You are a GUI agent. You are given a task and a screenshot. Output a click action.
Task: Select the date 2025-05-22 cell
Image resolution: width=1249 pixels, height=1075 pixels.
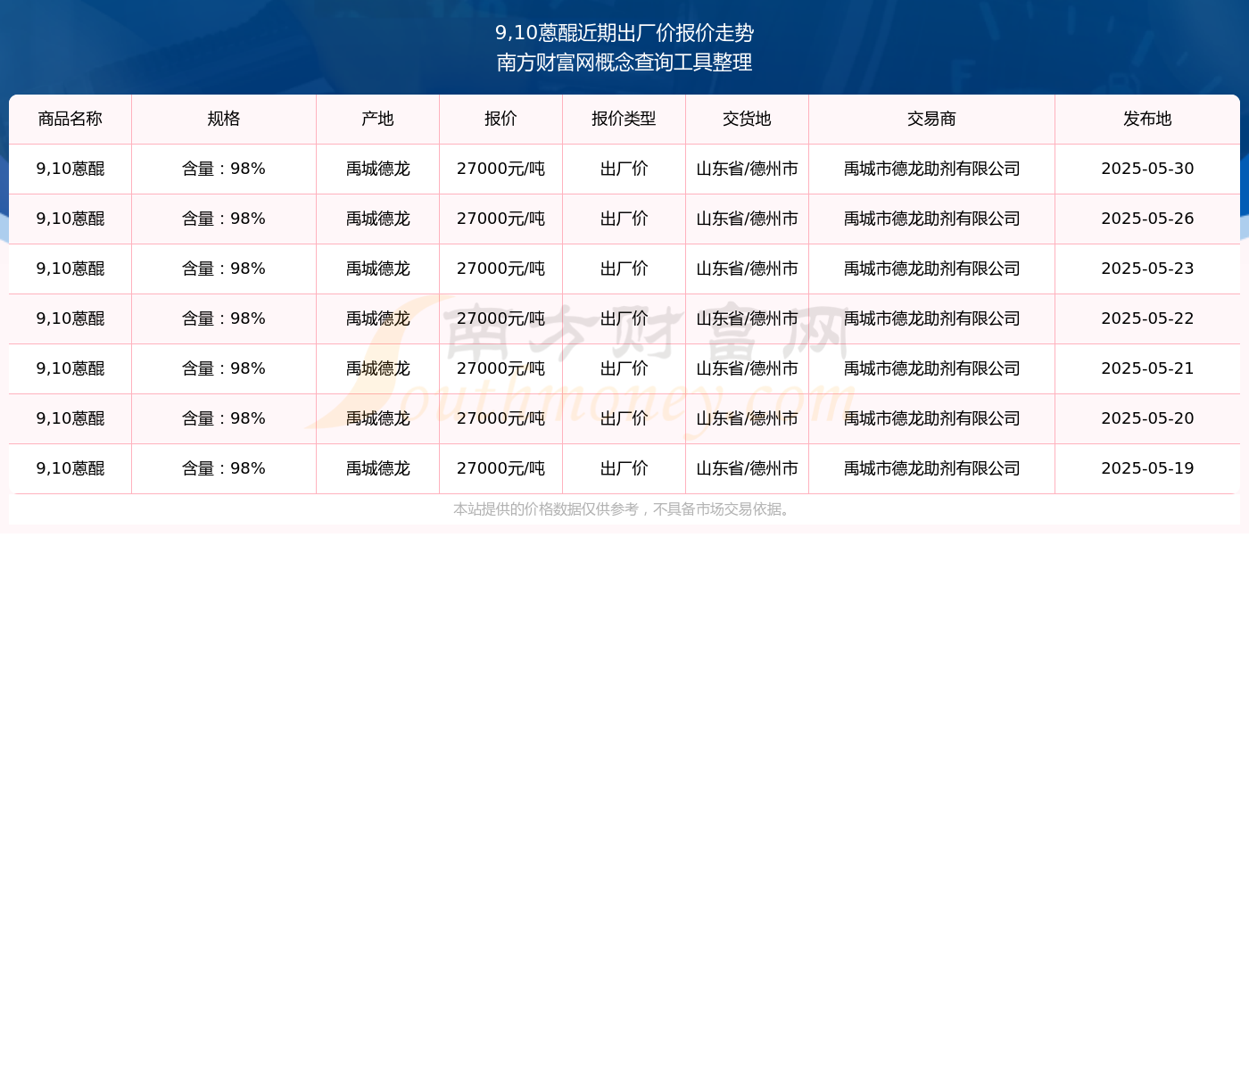click(x=1147, y=318)
